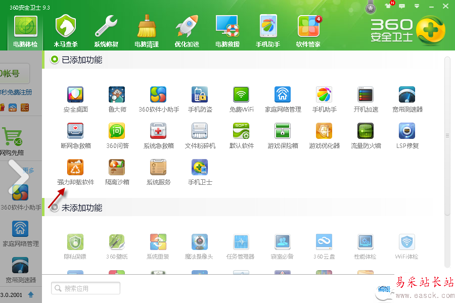Screen dimensions: 455x303
Task: Click the 编辑 button
Action: tap(384, 289)
